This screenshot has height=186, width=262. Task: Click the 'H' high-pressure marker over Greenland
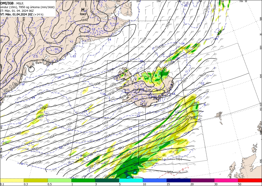point(83,10)
